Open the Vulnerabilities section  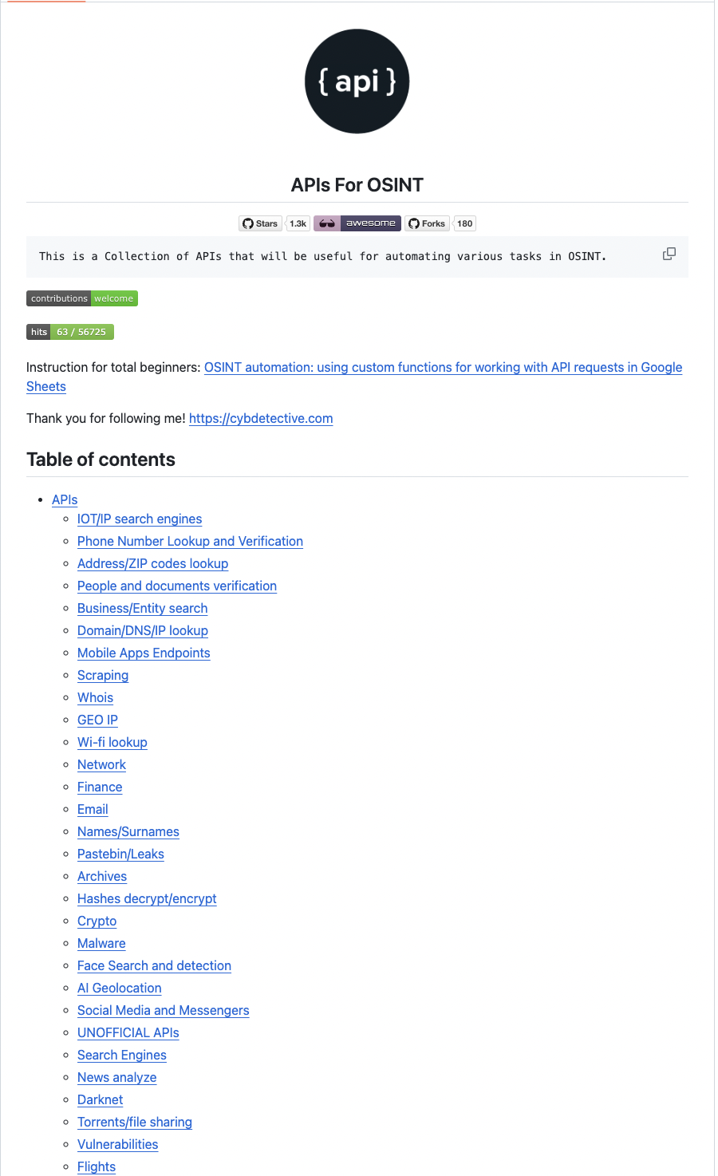pyautogui.click(x=117, y=1144)
